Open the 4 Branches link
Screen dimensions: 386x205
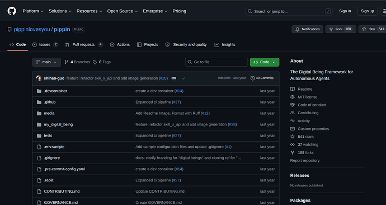pyautogui.click(x=77, y=62)
